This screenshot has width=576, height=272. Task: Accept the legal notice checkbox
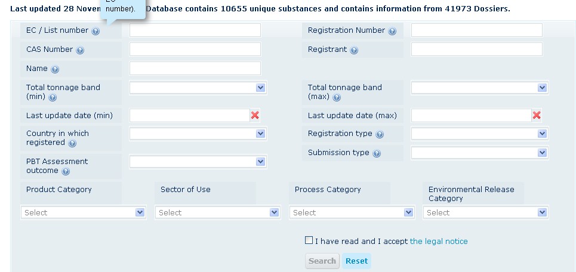point(309,240)
